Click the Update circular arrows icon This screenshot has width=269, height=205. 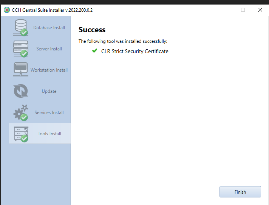pyautogui.click(x=21, y=91)
